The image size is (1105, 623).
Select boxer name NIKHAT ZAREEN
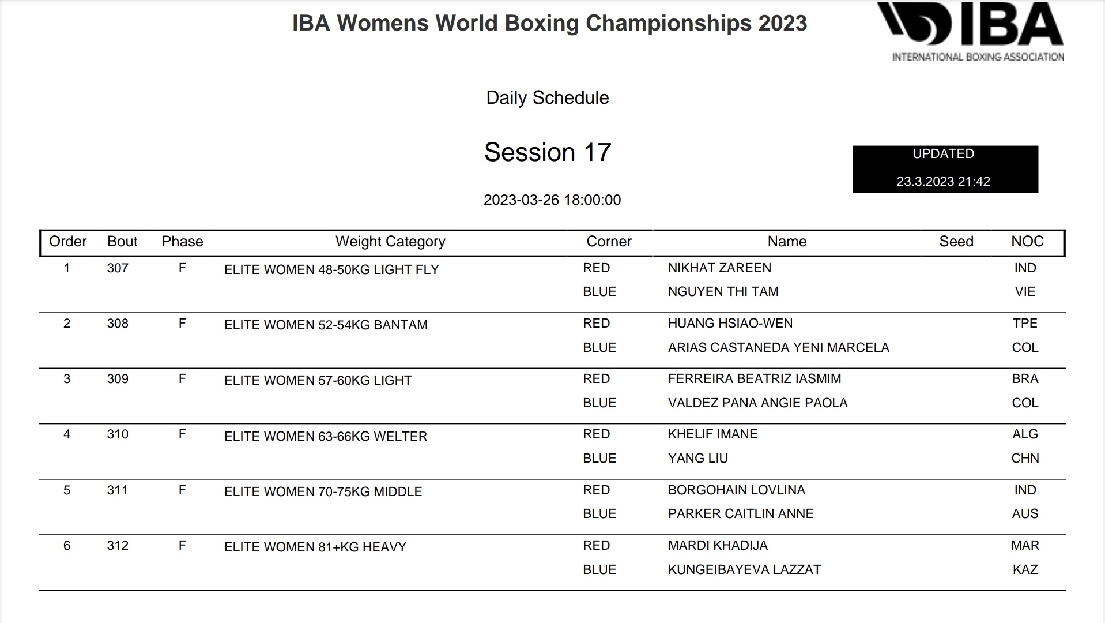(x=719, y=268)
